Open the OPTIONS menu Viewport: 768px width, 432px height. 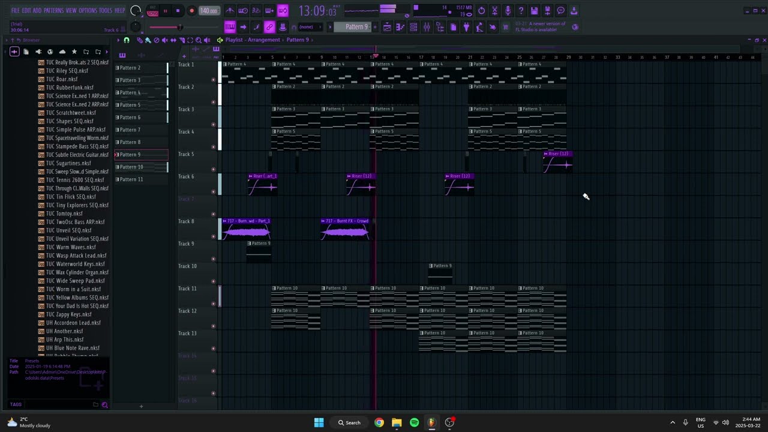click(x=88, y=10)
